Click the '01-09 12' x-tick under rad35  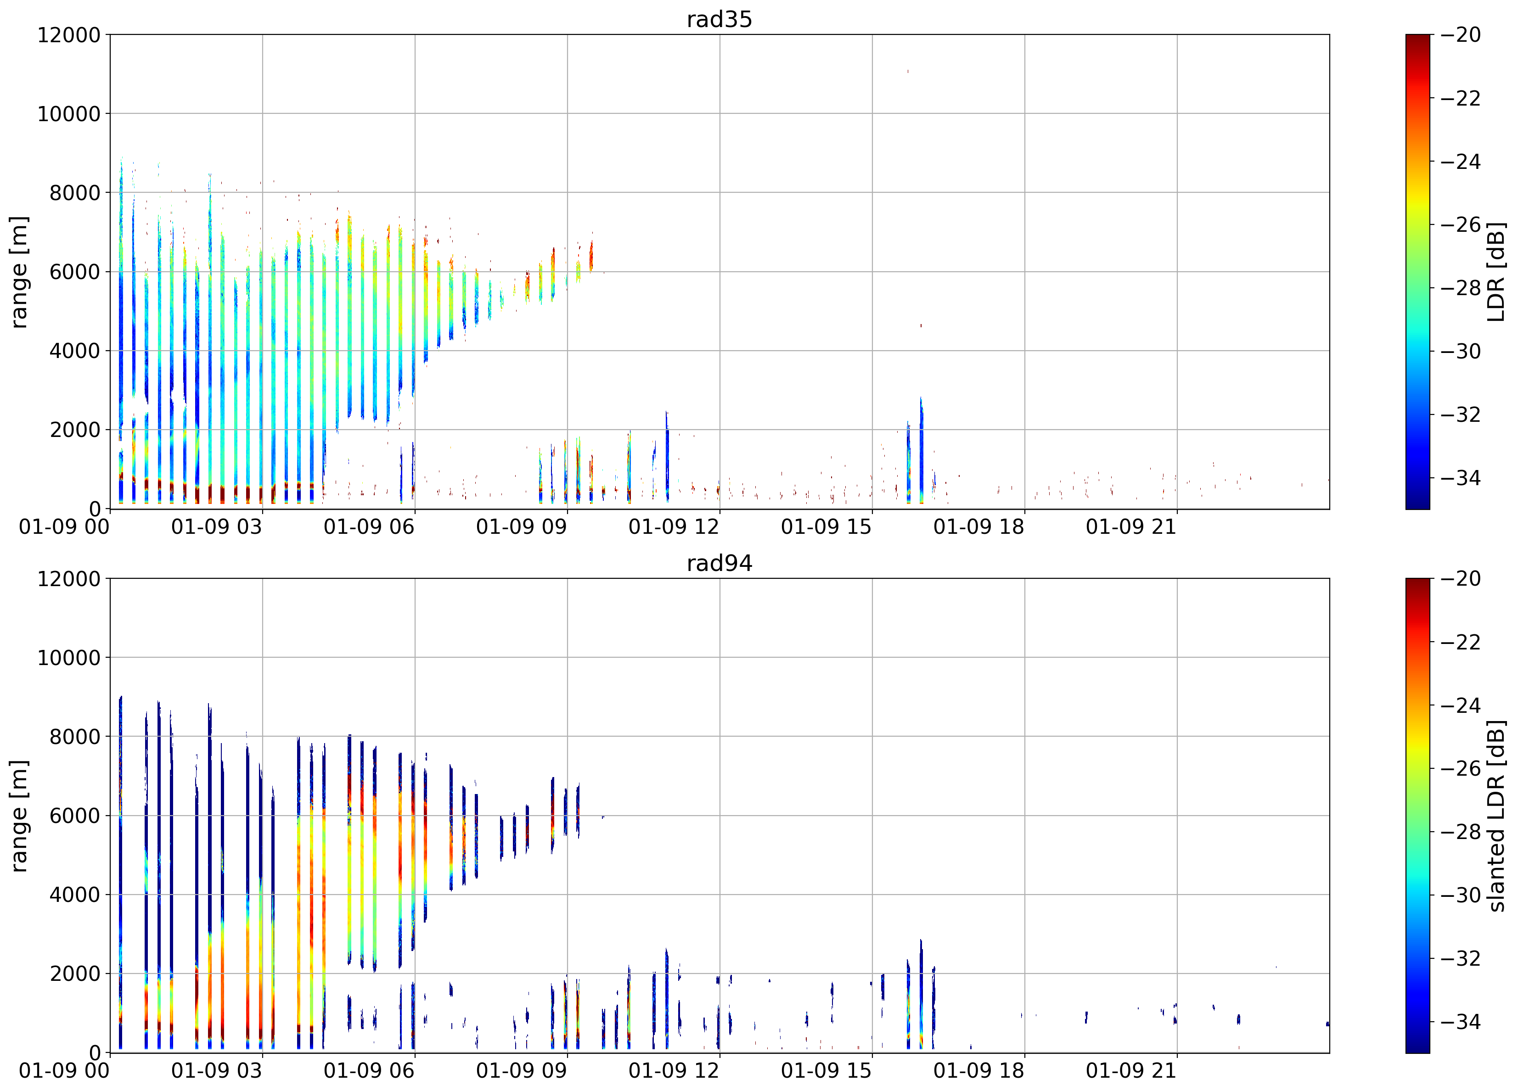tap(674, 526)
